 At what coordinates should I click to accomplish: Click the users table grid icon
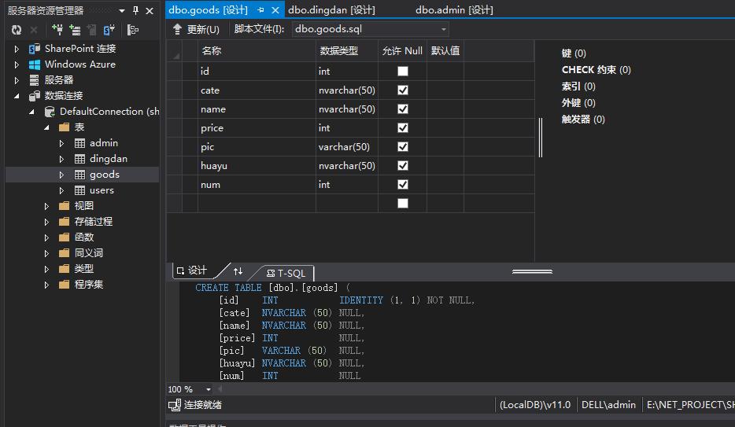pos(79,190)
